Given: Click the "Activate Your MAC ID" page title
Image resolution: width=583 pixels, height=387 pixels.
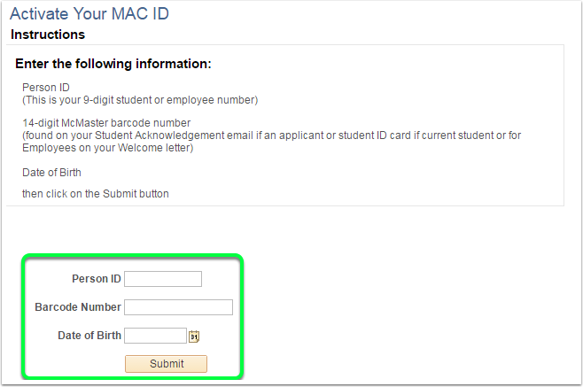Looking at the screenshot, I should tap(89, 14).
